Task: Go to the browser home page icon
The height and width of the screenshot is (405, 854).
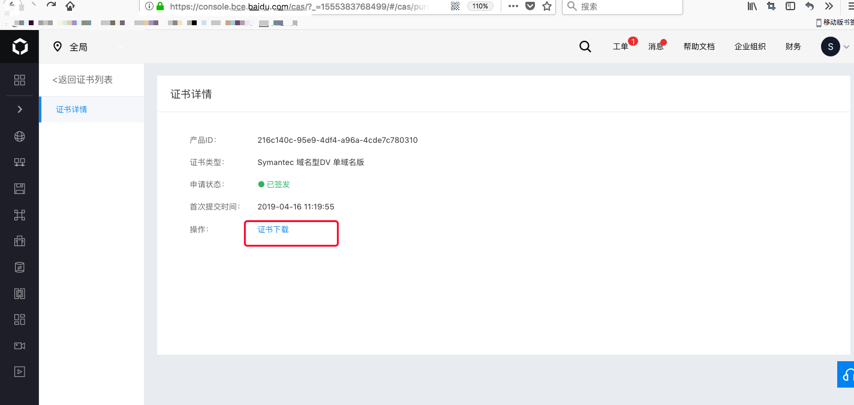Action: pyautogui.click(x=70, y=6)
